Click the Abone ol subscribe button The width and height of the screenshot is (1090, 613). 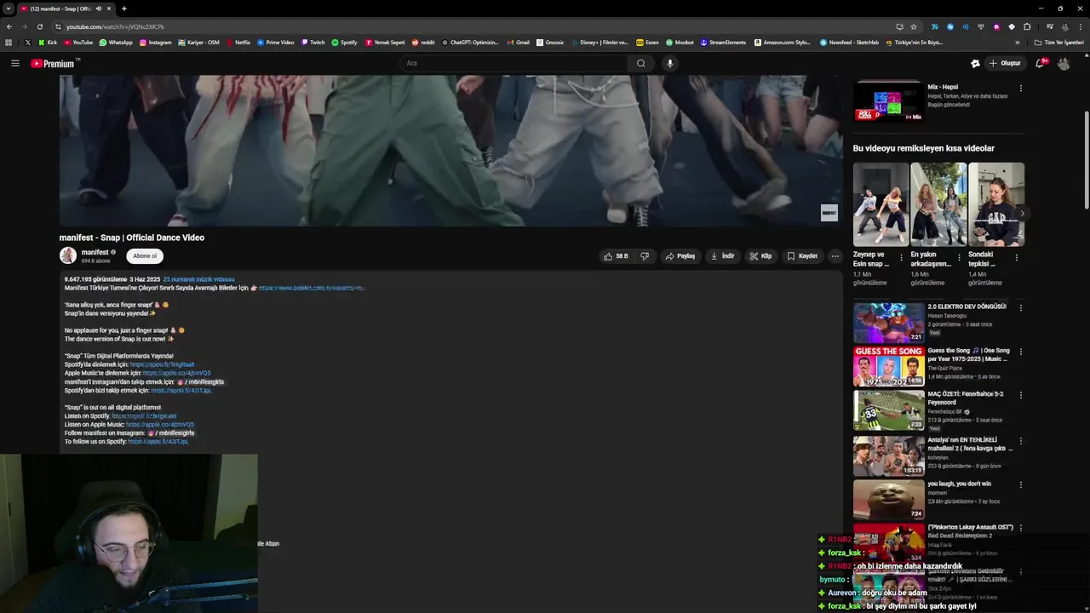pyautogui.click(x=145, y=255)
